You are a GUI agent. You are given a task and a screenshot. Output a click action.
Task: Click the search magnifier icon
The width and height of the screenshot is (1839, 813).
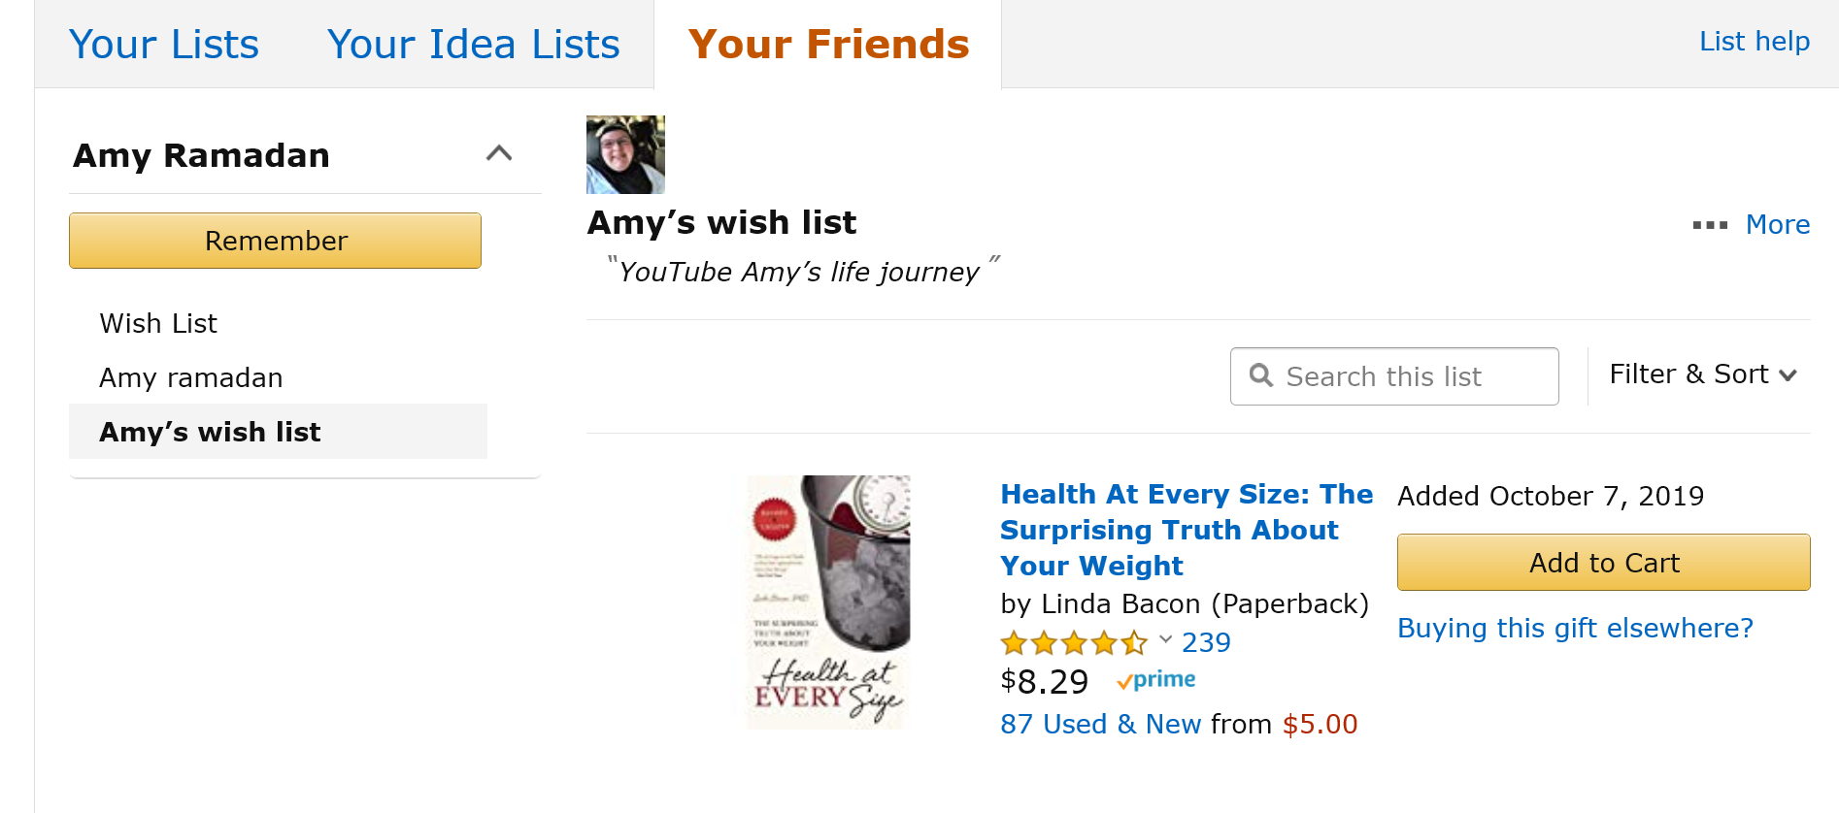point(1260,375)
